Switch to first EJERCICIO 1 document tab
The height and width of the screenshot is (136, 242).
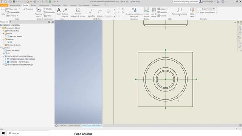tap(70, 125)
